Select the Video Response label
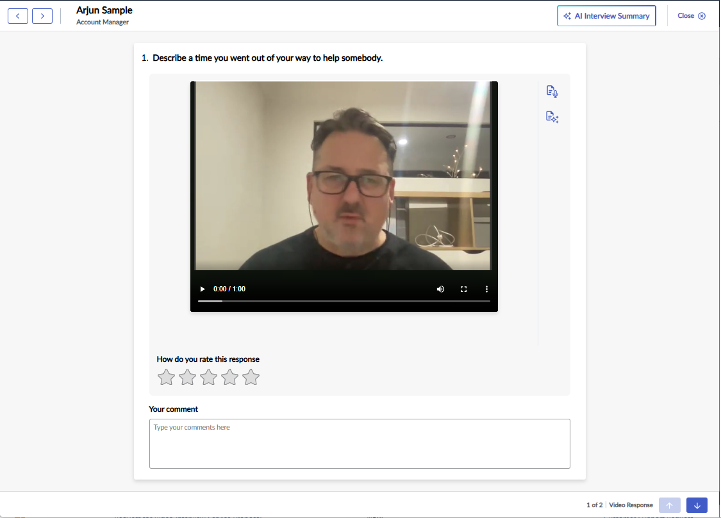The image size is (721, 518). (x=631, y=505)
